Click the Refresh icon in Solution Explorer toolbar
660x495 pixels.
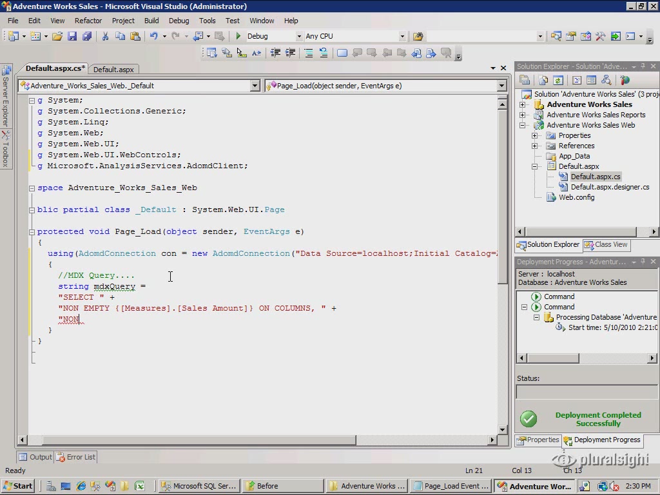pos(558,80)
